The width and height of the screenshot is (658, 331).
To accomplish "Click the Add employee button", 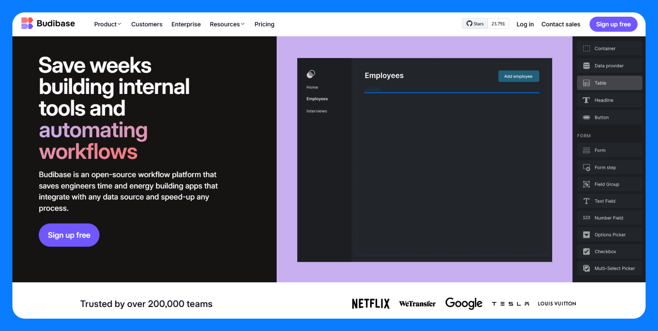I will click(518, 76).
